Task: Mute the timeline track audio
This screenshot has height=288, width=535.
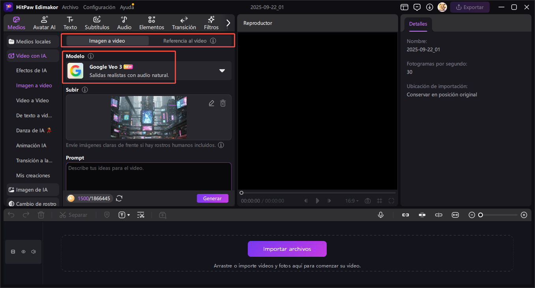Action: pos(34,252)
